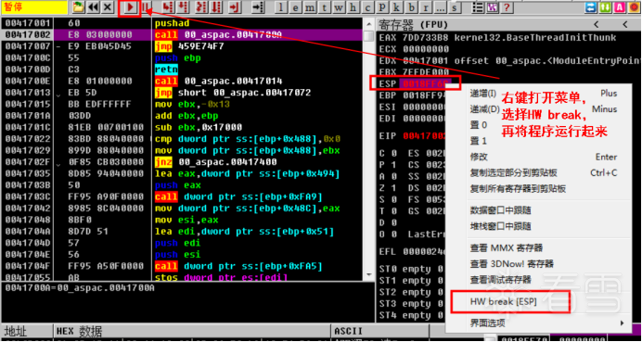Image resolution: width=642 pixels, height=342 pixels.
Task: Select the retn instruction at 0041700D
Action: (x=182, y=70)
